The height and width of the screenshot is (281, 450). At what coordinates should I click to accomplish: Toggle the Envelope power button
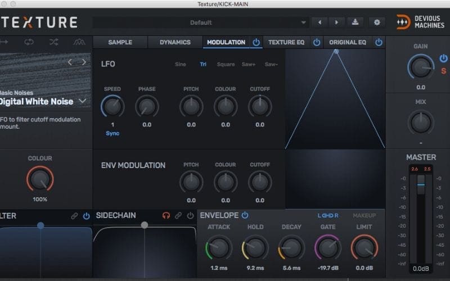point(245,215)
